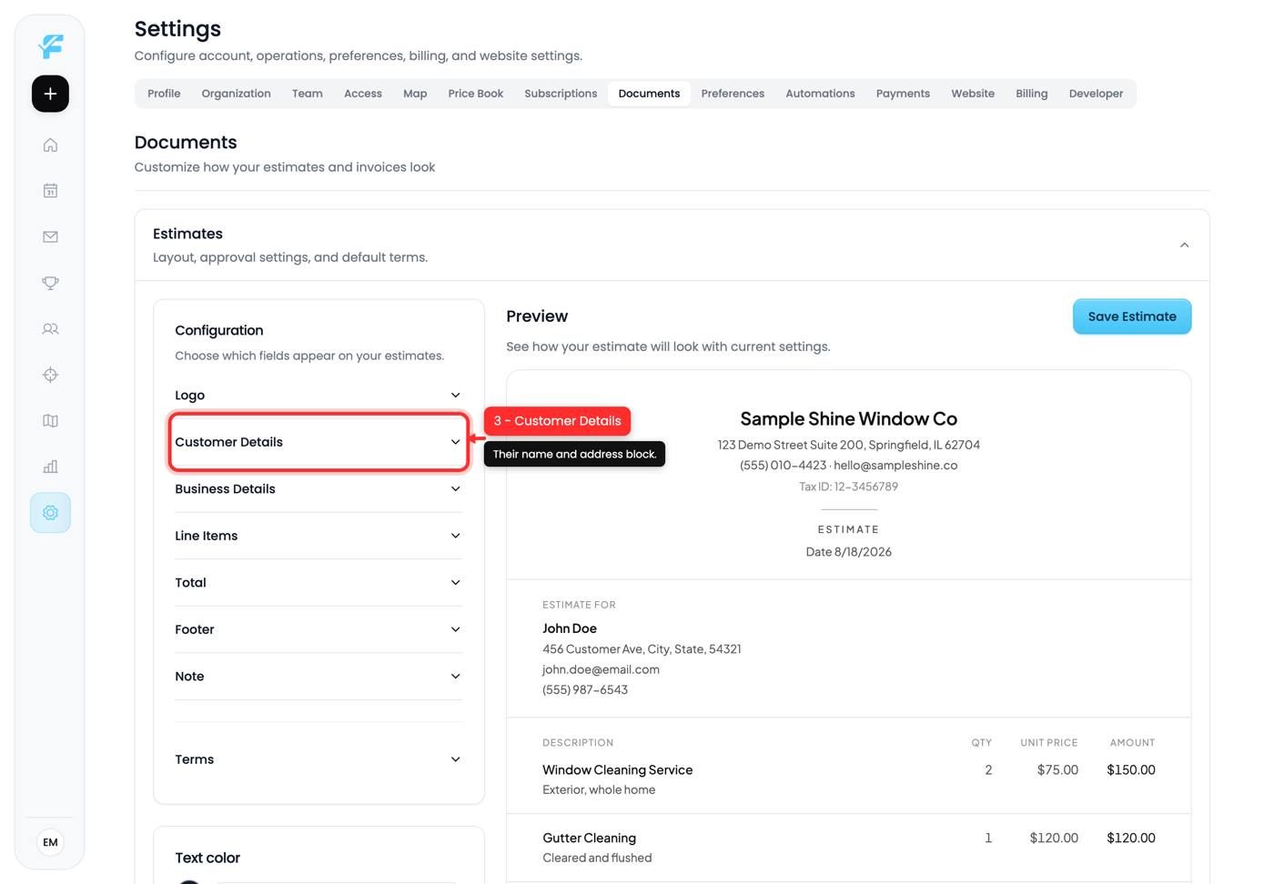Expand the Logo configuration section
Viewport: 1274px width, 884px height.
click(x=318, y=395)
